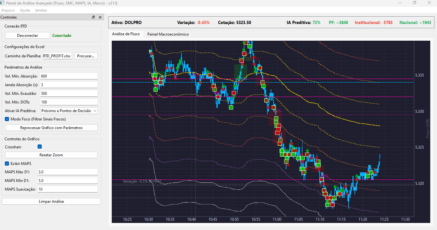Open the Ativar IA Preditiva dropdown

pos(69,111)
